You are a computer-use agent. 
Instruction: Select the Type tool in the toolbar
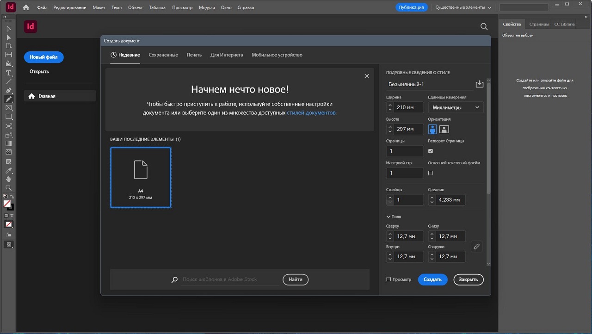click(x=8, y=73)
